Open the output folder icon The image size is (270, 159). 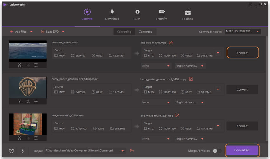(132, 151)
